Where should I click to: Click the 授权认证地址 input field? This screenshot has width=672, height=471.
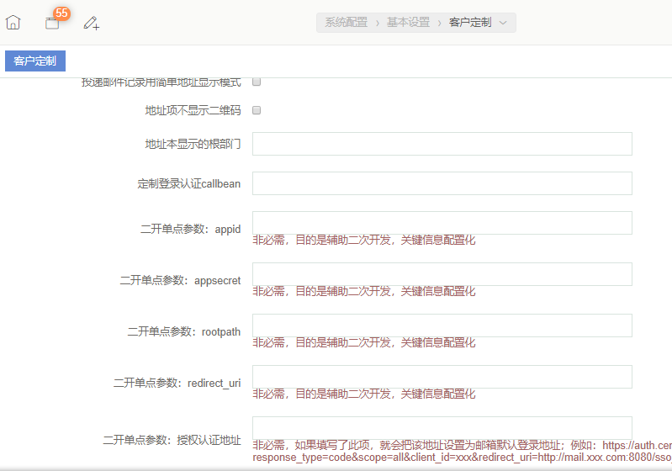tap(442, 428)
